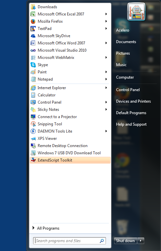This screenshot has width=161, height=251.
Task: Click the Mozilla Firefox icon
Action: [x=33, y=21]
